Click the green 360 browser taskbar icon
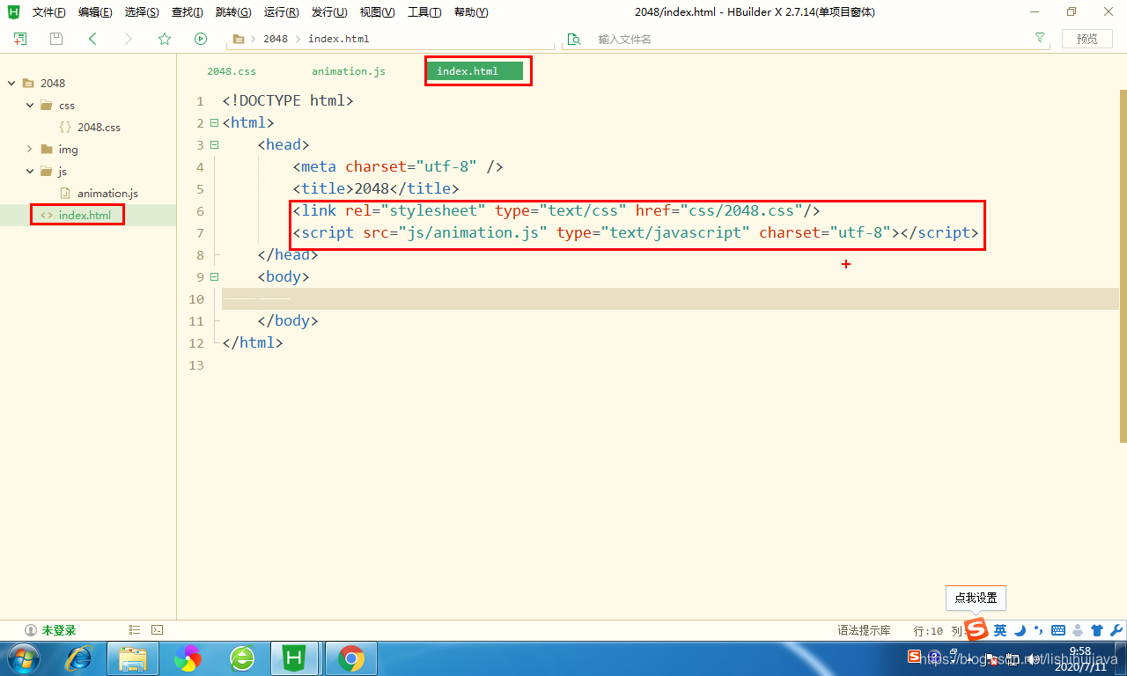This screenshot has width=1127, height=676. click(242, 658)
